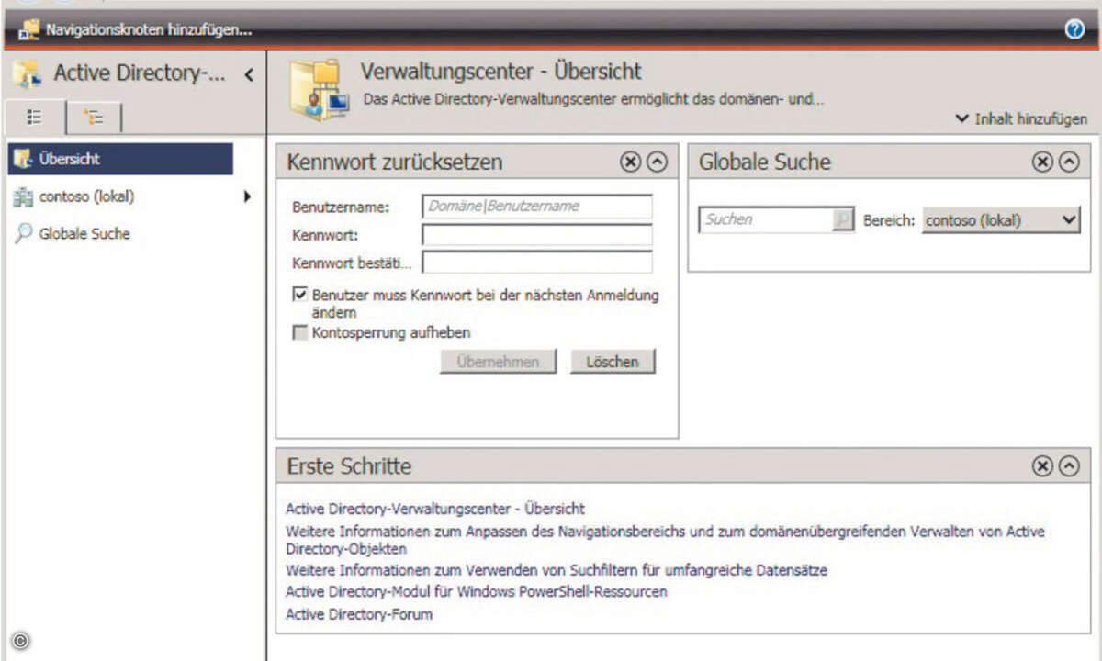Uncheck Benutzer muss Kennwort ändern option
The image size is (1102, 661).
(298, 295)
